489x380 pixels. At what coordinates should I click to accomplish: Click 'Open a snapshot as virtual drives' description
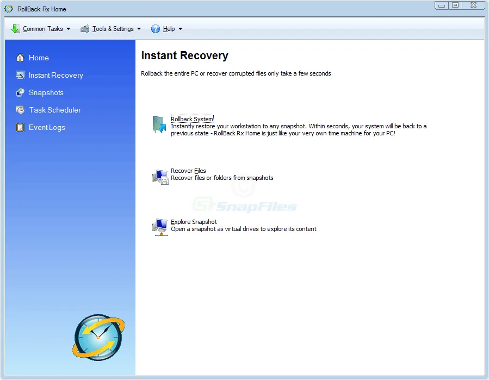pyautogui.click(x=244, y=229)
